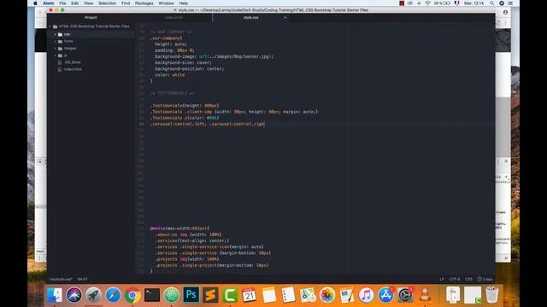The width and height of the screenshot is (547, 307).
Task: Select images folder in project tree
Action: (x=70, y=49)
